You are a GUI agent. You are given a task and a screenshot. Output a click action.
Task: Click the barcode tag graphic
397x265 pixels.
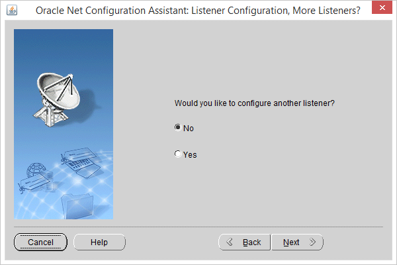click(79, 159)
